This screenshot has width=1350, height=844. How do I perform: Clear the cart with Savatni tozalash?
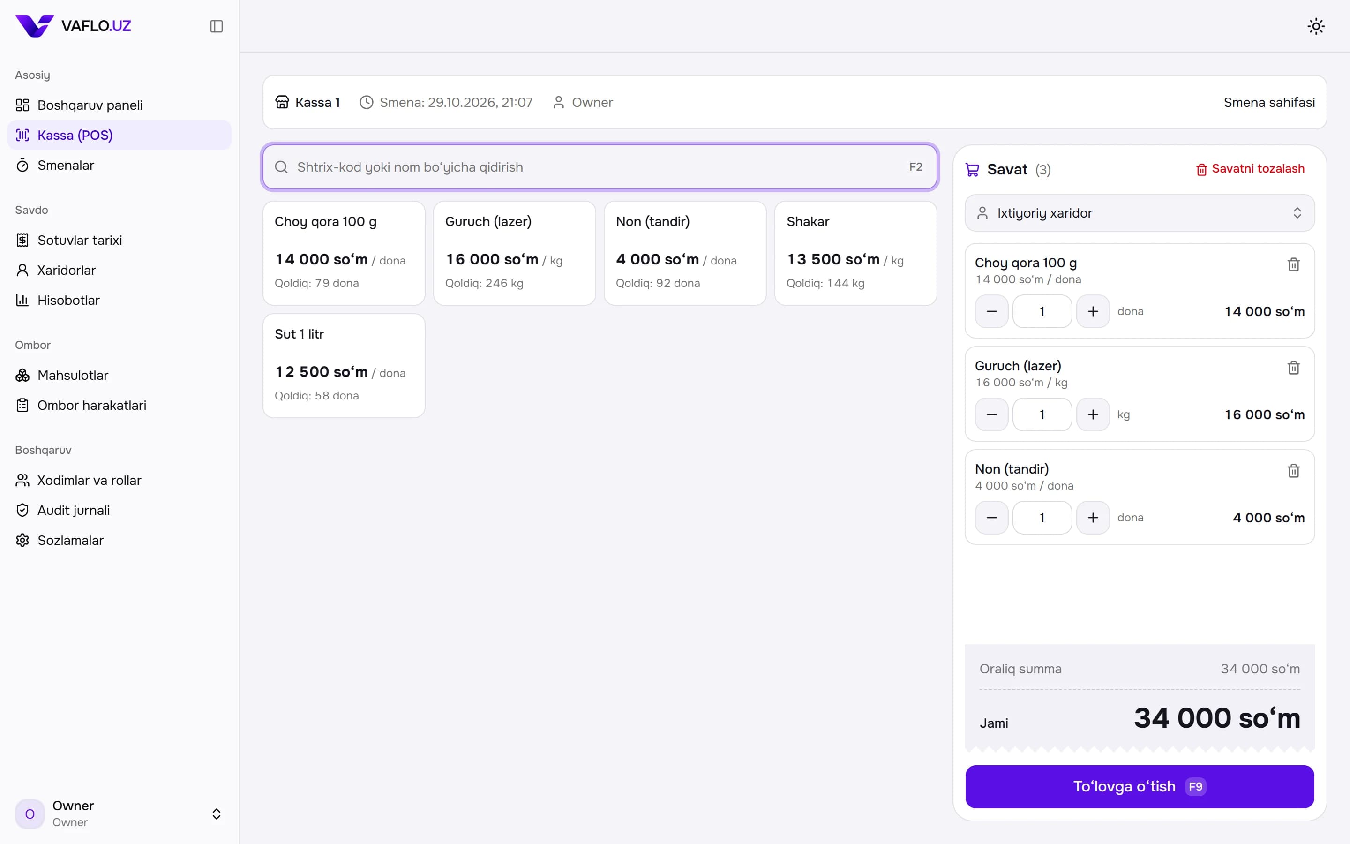coord(1250,169)
